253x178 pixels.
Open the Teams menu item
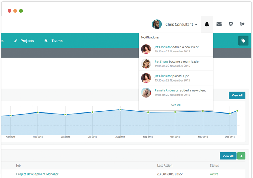57,41
